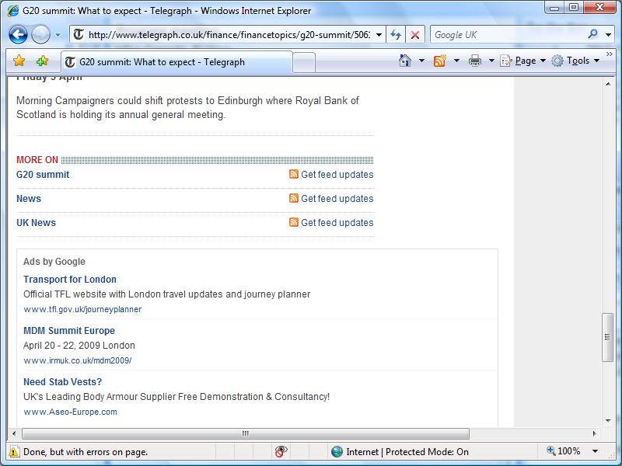The image size is (622, 466).
Task: Click Get feed updates for UK News
Action: (x=337, y=223)
